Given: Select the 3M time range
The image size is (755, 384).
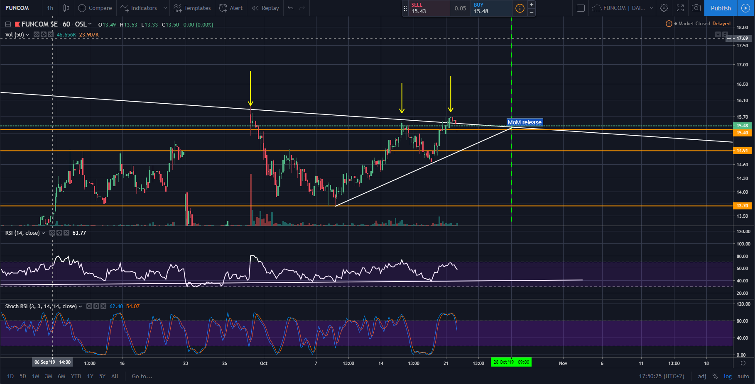Looking at the screenshot, I should pos(49,376).
